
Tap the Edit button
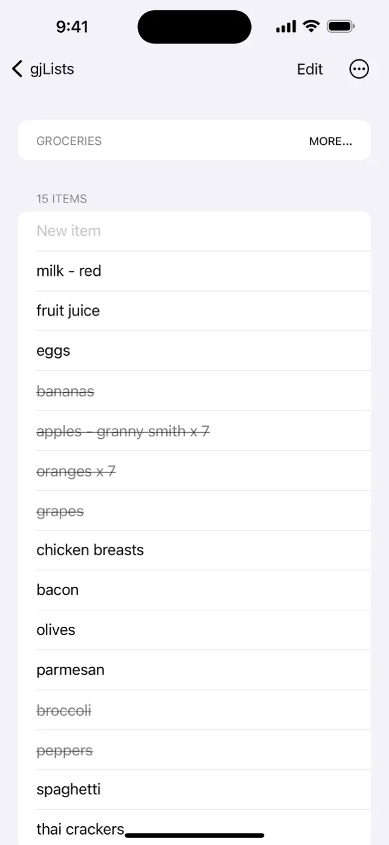[309, 69]
